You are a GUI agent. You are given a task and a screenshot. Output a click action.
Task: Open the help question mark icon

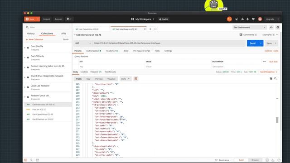pyautogui.click(x=279, y=160)
